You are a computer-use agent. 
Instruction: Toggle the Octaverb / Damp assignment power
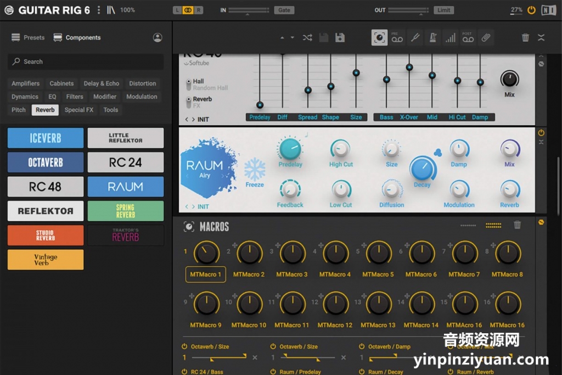pos(362,346)
